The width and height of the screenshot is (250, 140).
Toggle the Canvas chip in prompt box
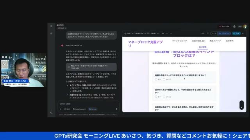click(x=93, y=109)
